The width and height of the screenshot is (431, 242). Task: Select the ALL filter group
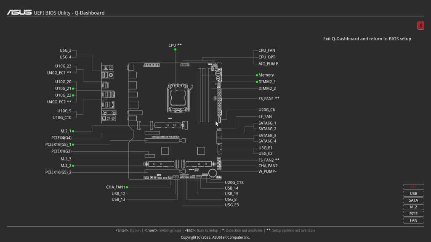[x=413, y=187]
